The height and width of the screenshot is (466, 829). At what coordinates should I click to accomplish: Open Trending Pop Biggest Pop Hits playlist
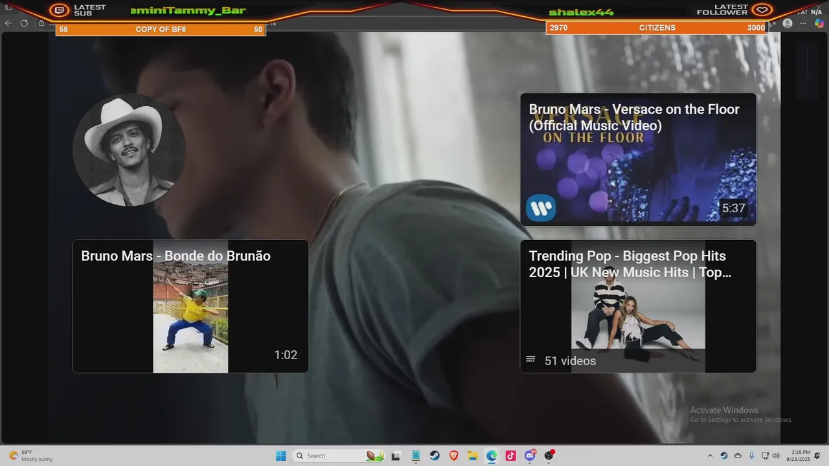[638, 306]
